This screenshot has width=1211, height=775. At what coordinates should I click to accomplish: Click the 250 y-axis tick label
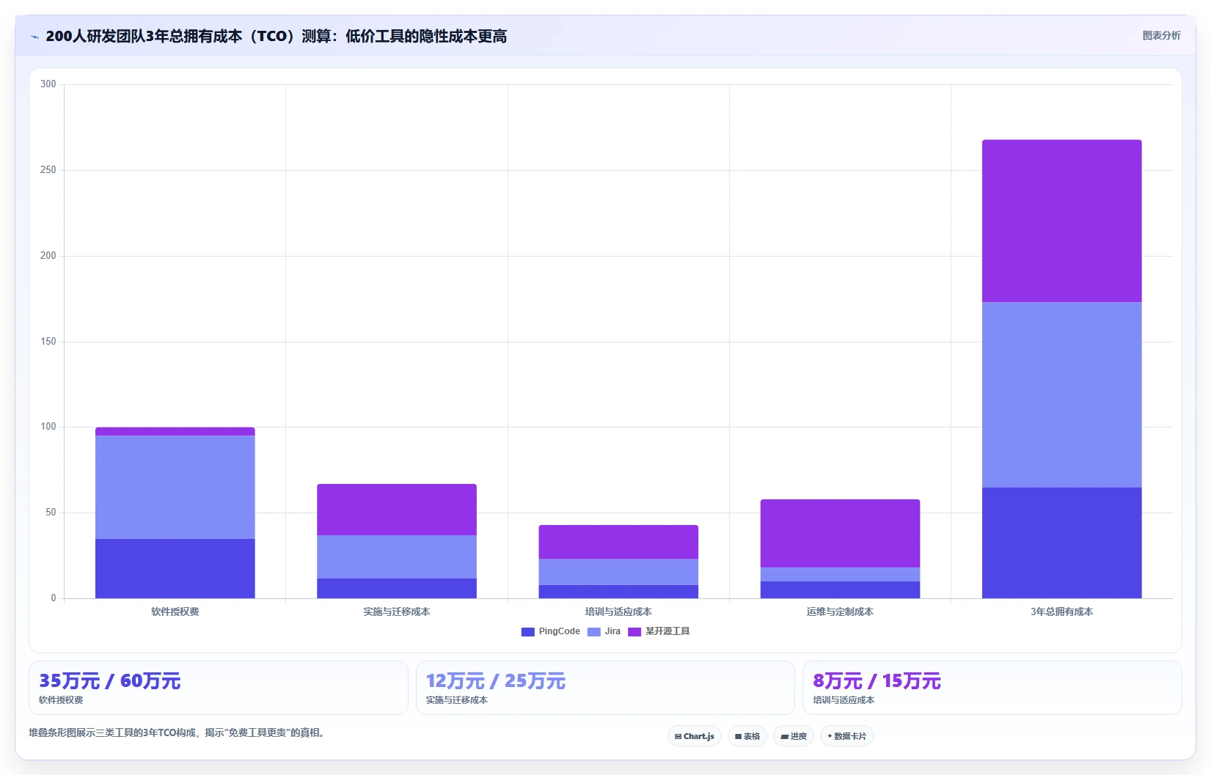pos(48,170)
